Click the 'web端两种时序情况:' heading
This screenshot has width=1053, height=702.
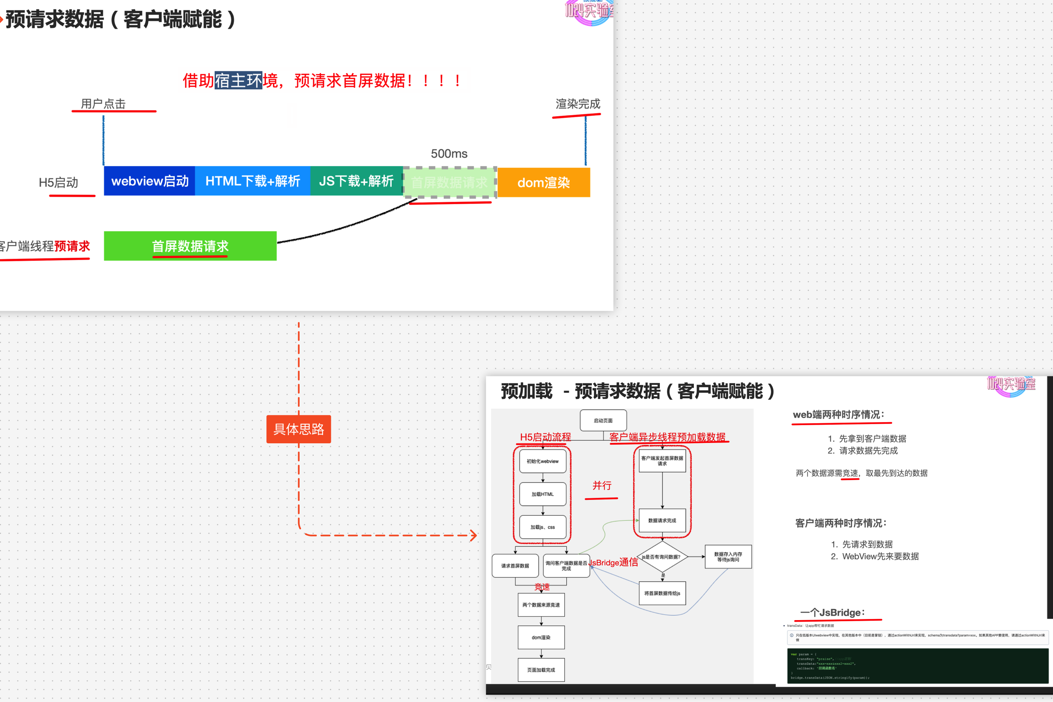pos(839,415)
